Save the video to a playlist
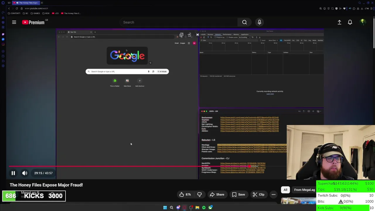Screen dimensions: 375x211 (238, 195)
